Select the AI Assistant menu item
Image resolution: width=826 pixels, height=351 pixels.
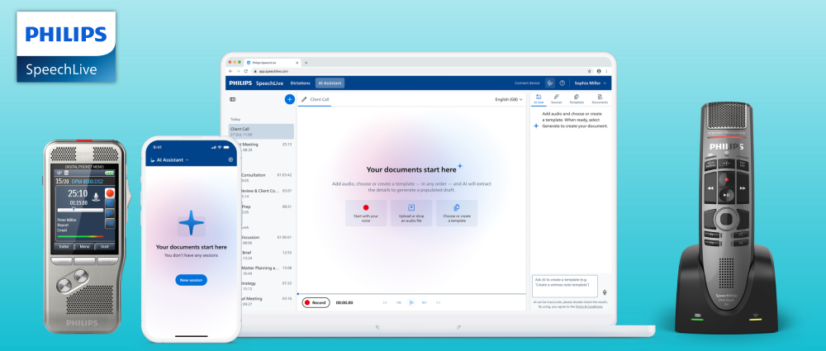330,83
